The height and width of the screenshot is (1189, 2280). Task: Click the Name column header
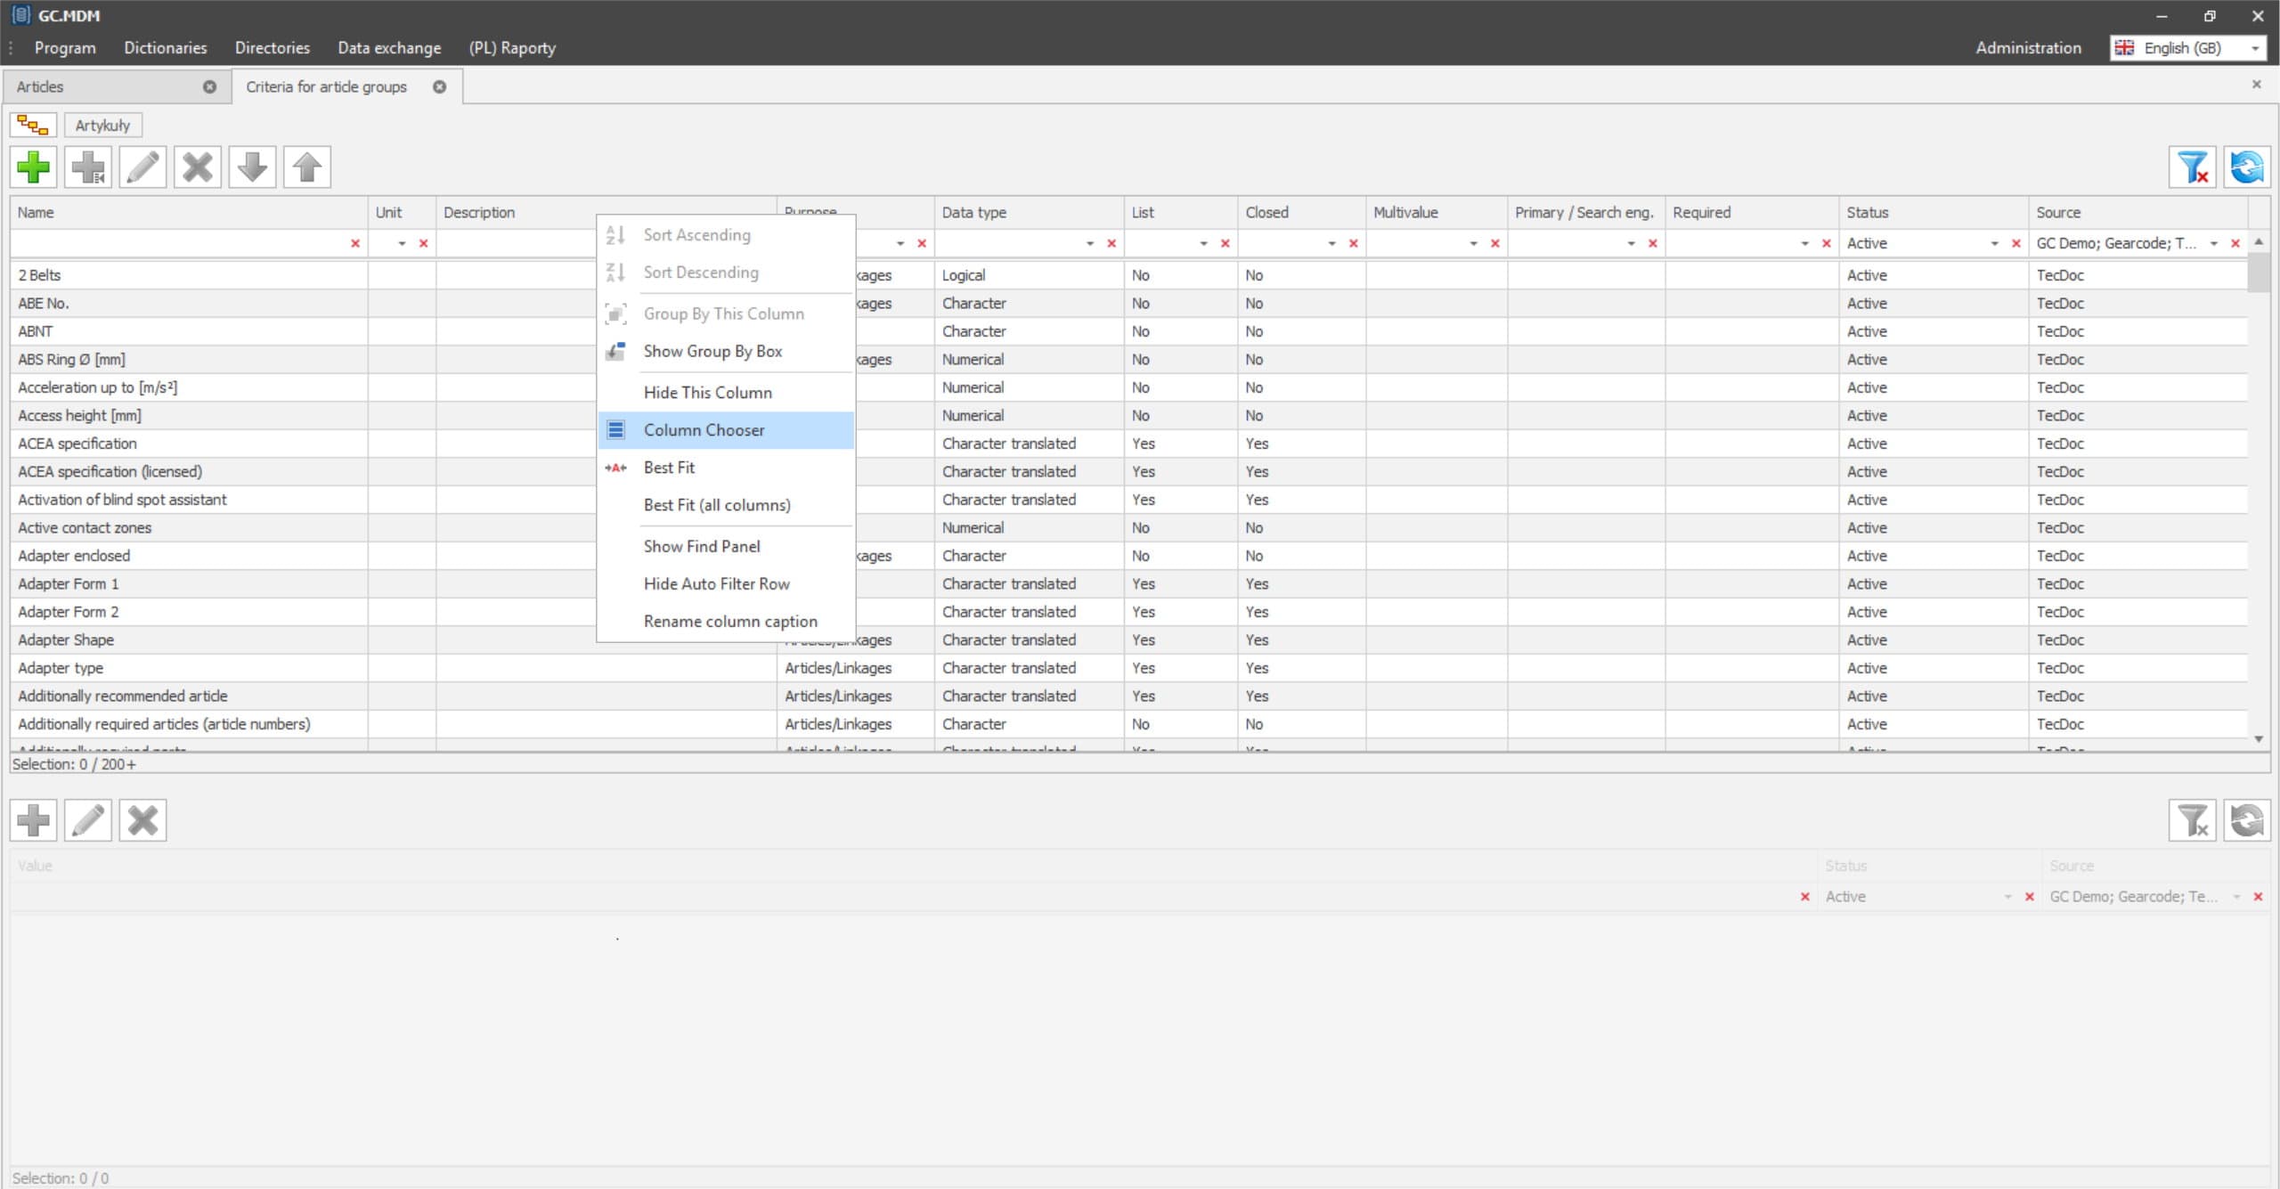coord(189,212)
